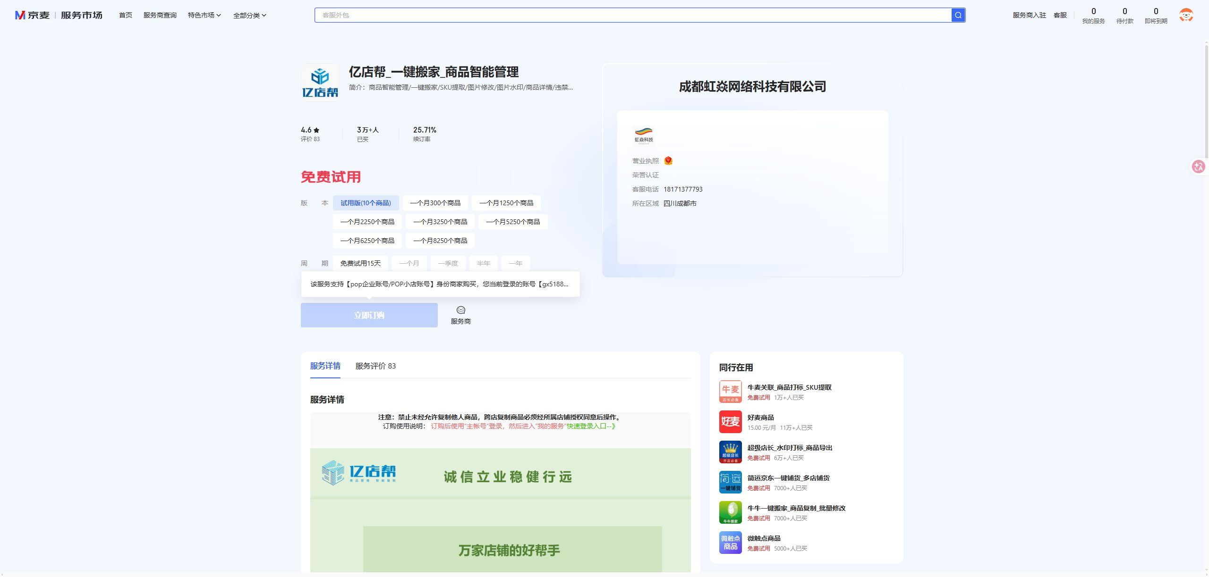Open 服务商查询 navigation item
This screenshot has width=1209, height=577.
pyautogui.click(x=160, y=15)
